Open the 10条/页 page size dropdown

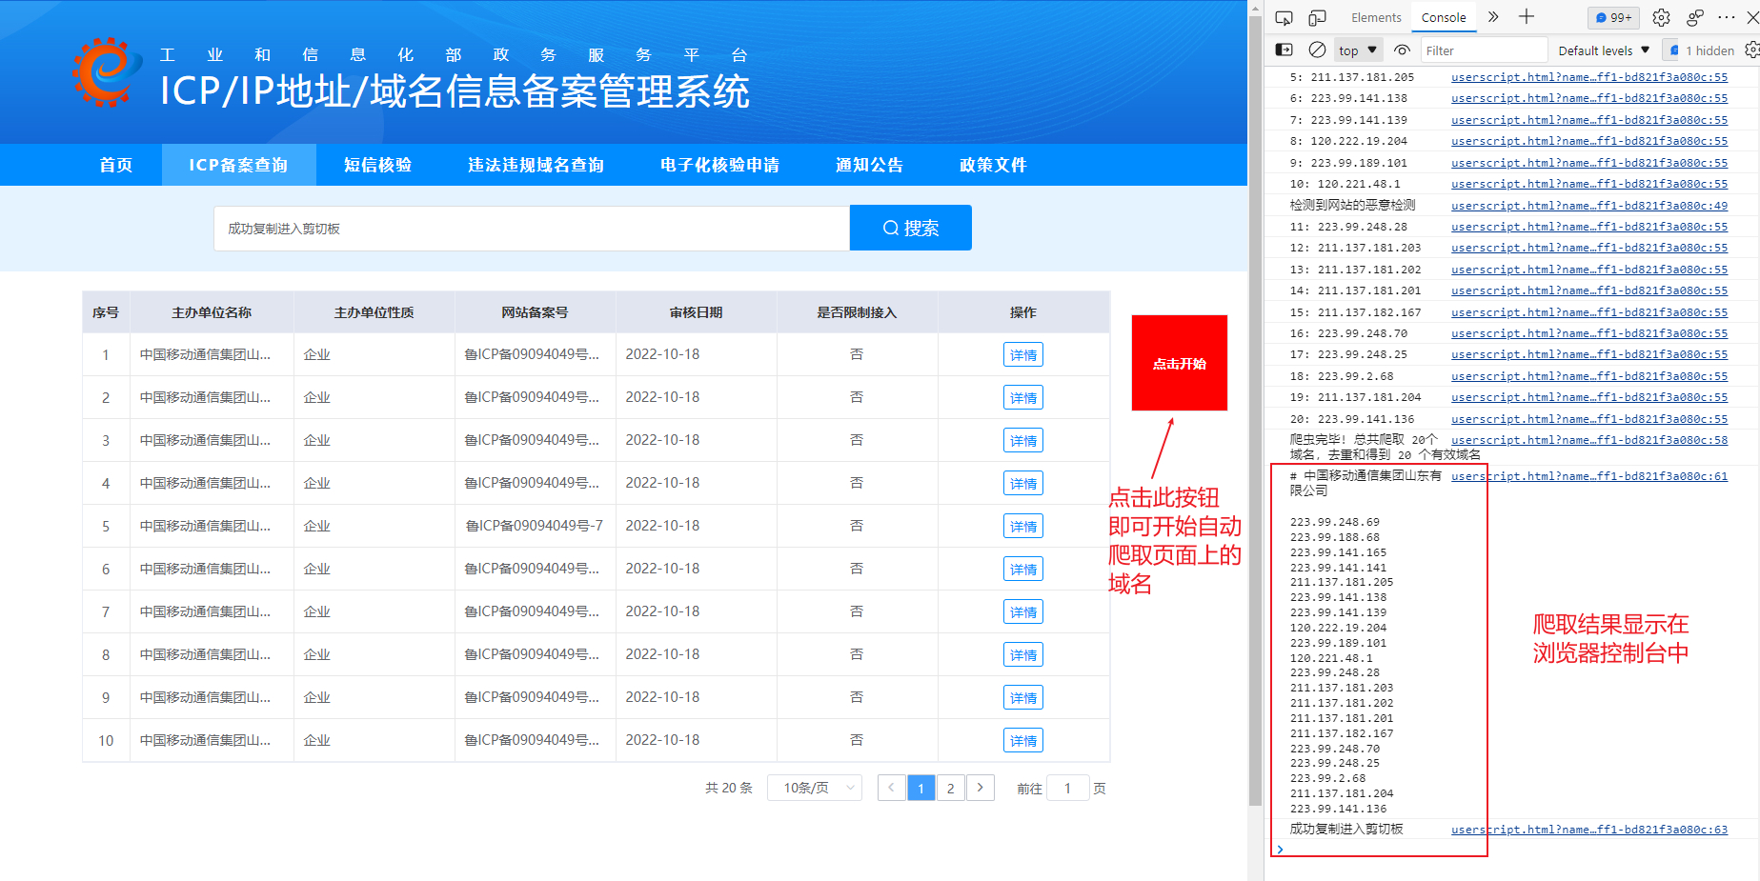pyautogui.click(x=815, y=788)
